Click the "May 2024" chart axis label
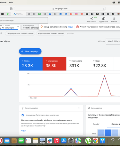 [34, 98]
